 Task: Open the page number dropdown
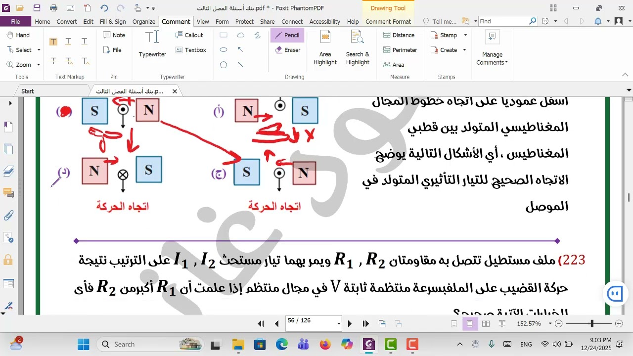click(339, 324)
